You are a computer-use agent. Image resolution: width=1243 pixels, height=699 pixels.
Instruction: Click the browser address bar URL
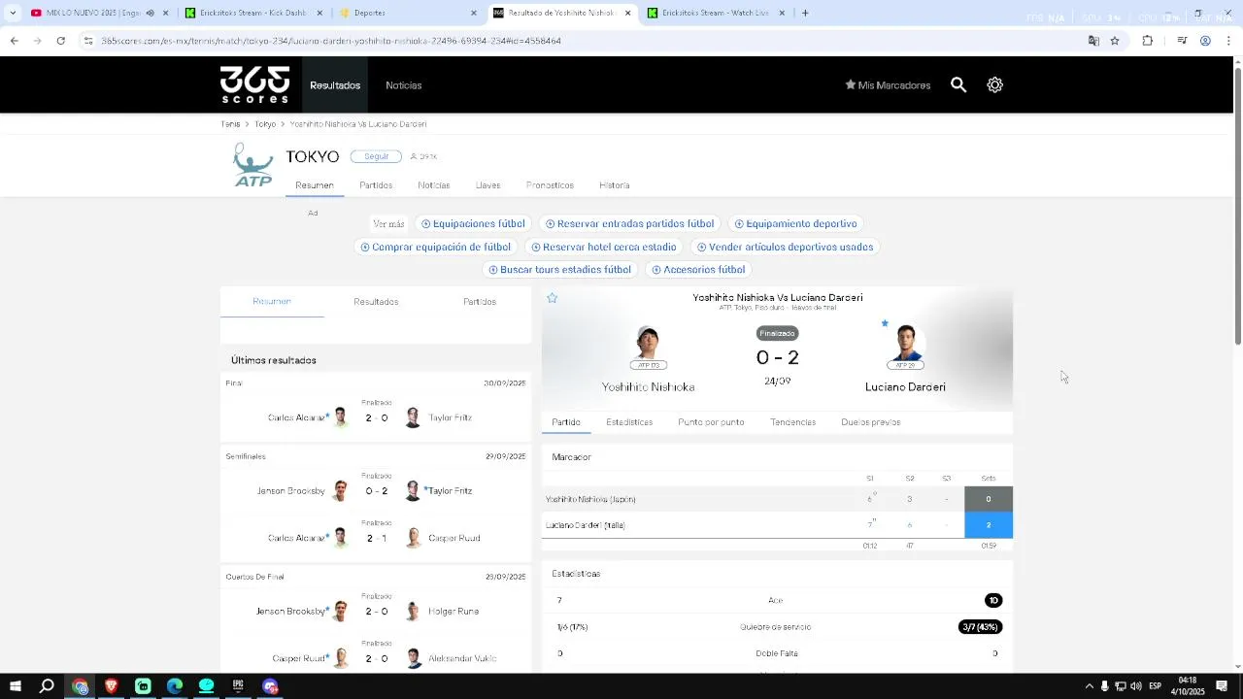[331, 41]
